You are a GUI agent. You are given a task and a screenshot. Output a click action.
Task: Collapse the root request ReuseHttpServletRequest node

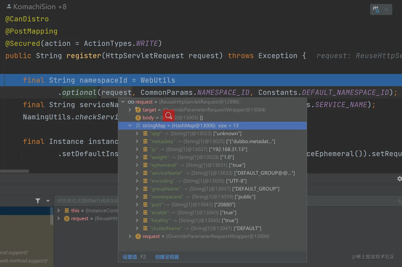point(123,102)
